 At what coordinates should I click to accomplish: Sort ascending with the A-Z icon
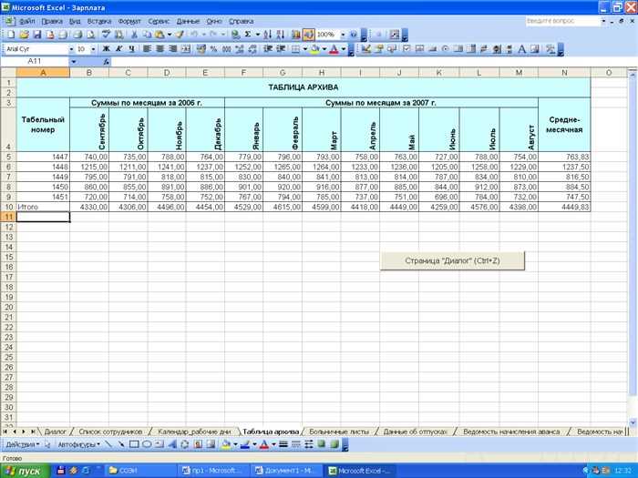tap(267, 35)
